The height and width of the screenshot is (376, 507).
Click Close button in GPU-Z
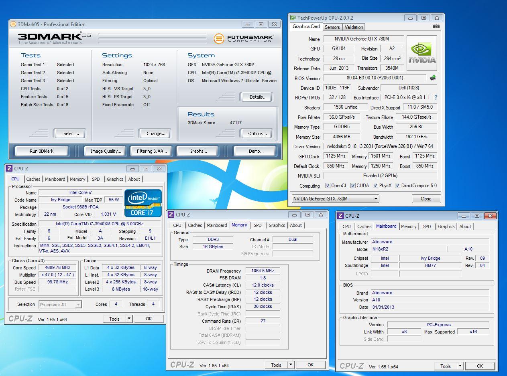426,199
